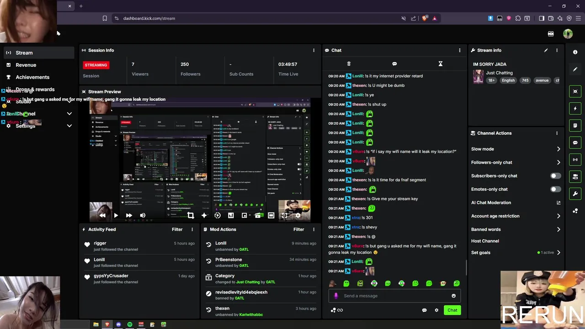This screenshot has height=329, width=585.
Task: Open Spotify from the taskbar
Action: [130, 324]
